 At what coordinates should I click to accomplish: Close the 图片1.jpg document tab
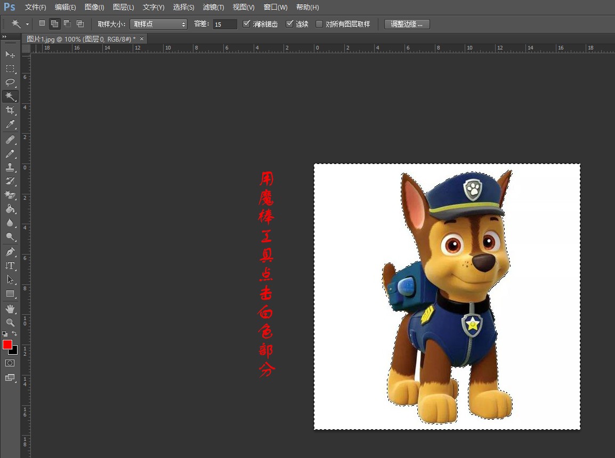(x=142, y=39)
